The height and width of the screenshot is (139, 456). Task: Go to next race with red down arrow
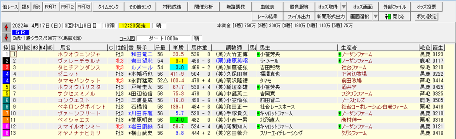6,37
